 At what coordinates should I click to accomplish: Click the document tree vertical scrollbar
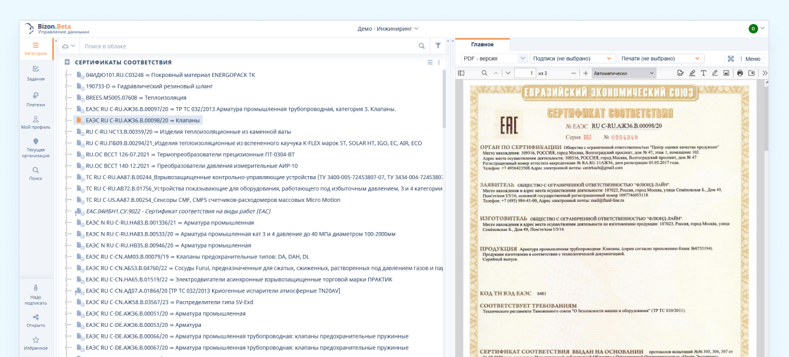click(444, 98)
